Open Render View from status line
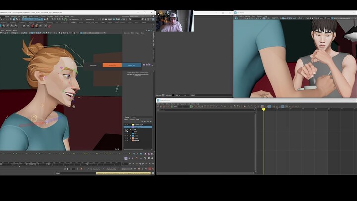 [103, 19]
